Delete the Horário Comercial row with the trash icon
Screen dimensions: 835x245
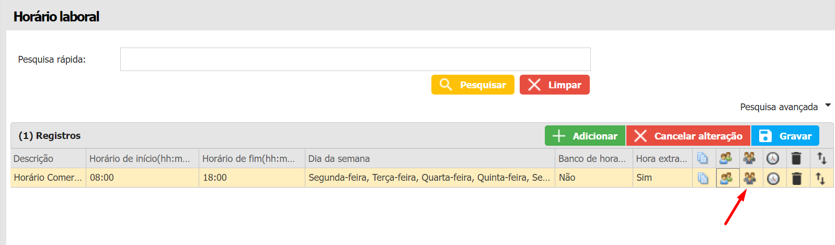point(797,178)
